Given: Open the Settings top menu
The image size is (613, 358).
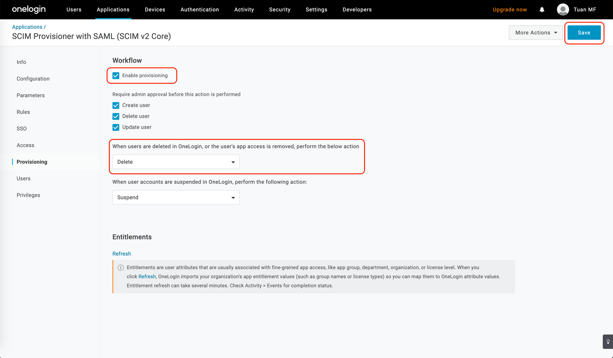Looking at the screenshot, I should click(x=316, y=10).
